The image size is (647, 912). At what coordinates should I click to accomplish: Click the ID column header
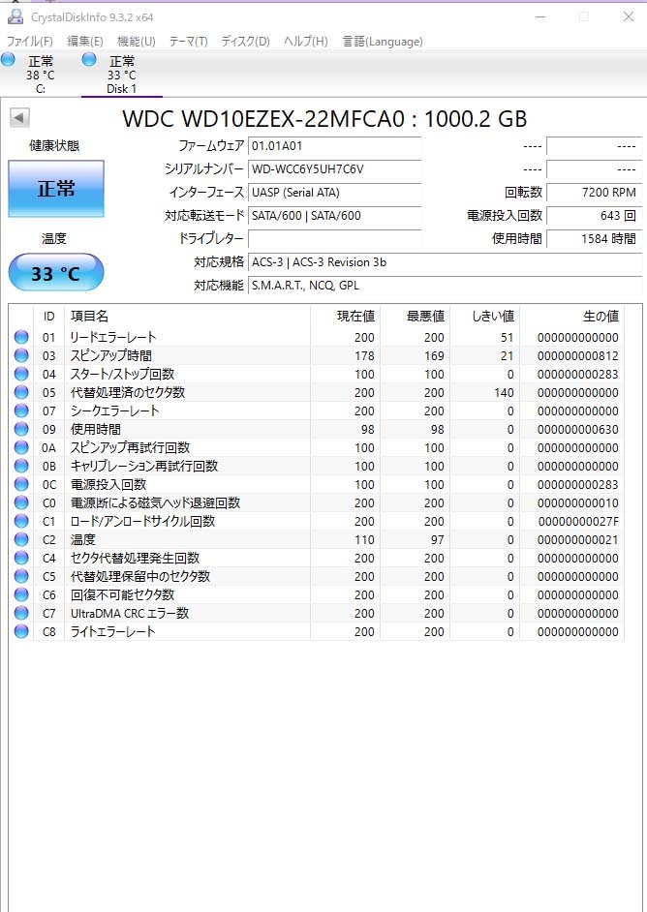click(x=48, y=317)
